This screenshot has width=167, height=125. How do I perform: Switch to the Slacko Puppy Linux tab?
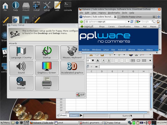137,17
